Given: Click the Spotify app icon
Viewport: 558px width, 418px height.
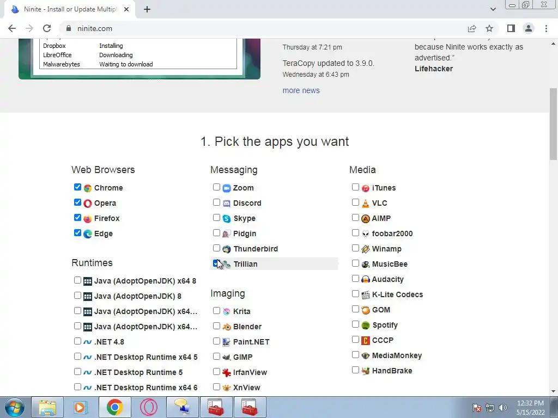Looking at the screenshot, I should (x=366, y=325).
